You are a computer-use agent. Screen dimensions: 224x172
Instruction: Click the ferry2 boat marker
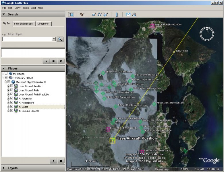click(x=186, y=151)
